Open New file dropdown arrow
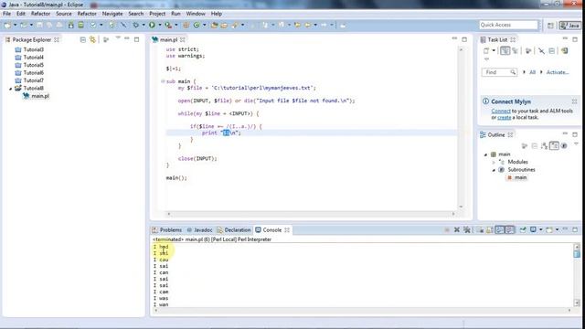This screenshot has width=585, height=329. point(15,25)
